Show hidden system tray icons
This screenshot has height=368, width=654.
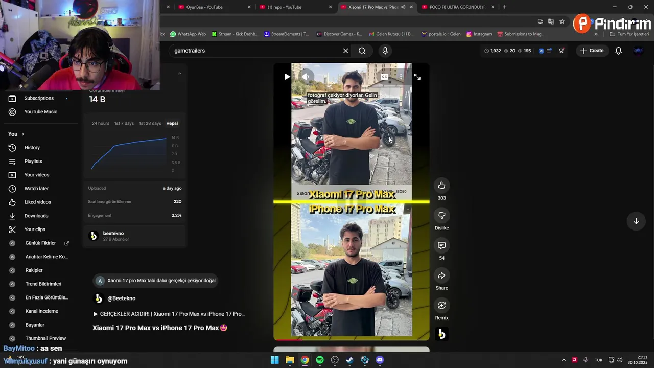point(564,360)
